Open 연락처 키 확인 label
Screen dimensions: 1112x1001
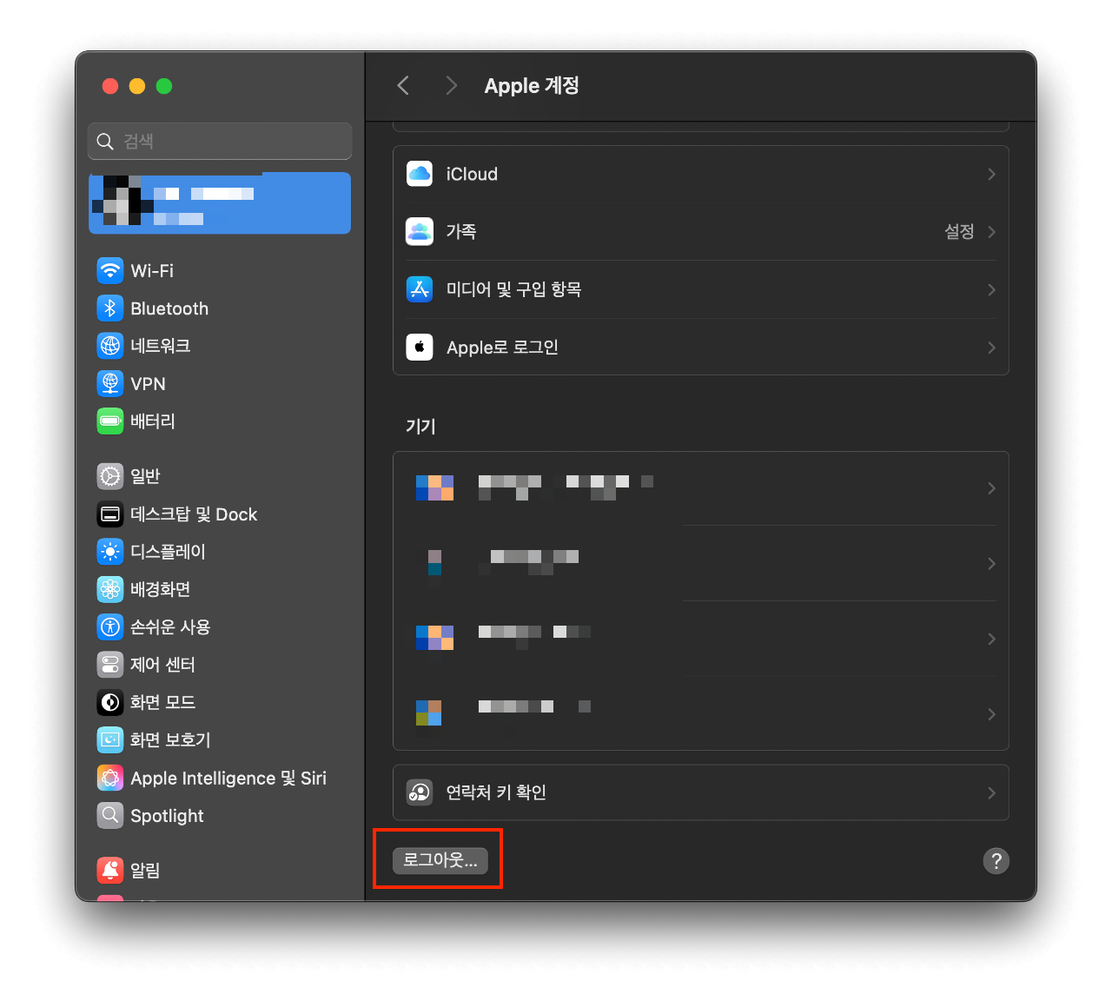click(x=496, y=792)
